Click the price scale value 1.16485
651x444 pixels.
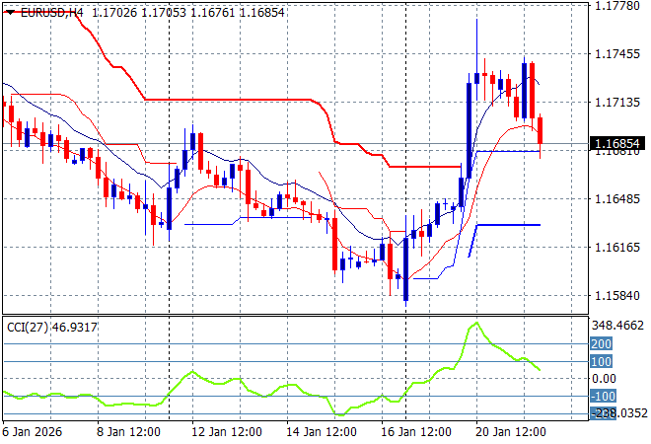(x=616, y=199)
